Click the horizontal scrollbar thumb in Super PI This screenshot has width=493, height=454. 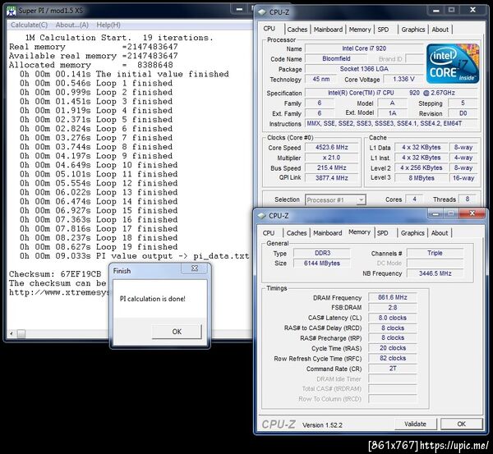21,333
